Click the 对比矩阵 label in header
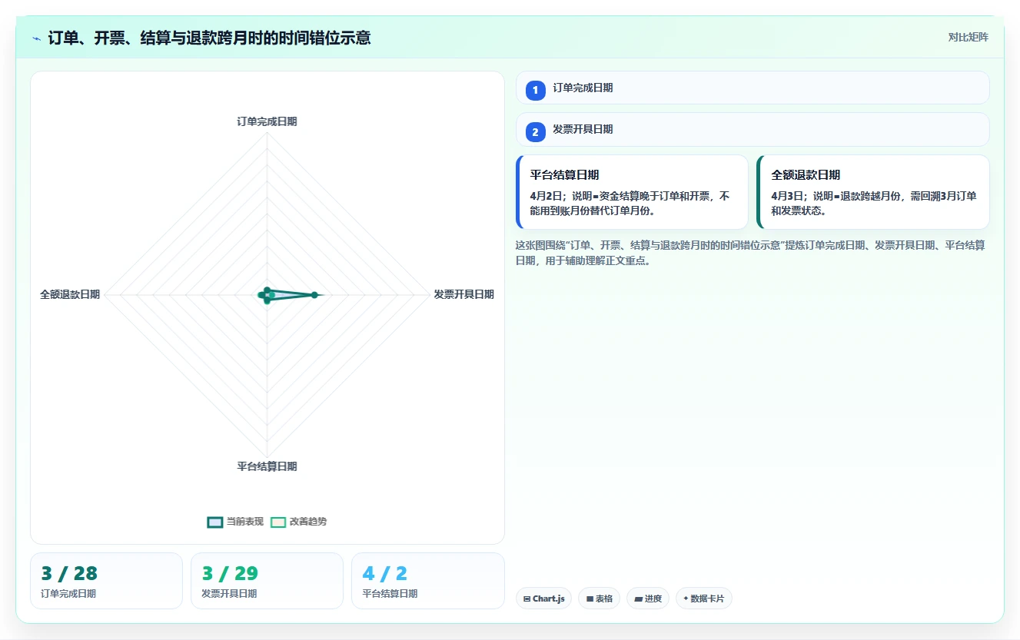The height and width of the screenshot is (640, 1020). [968, 37]
